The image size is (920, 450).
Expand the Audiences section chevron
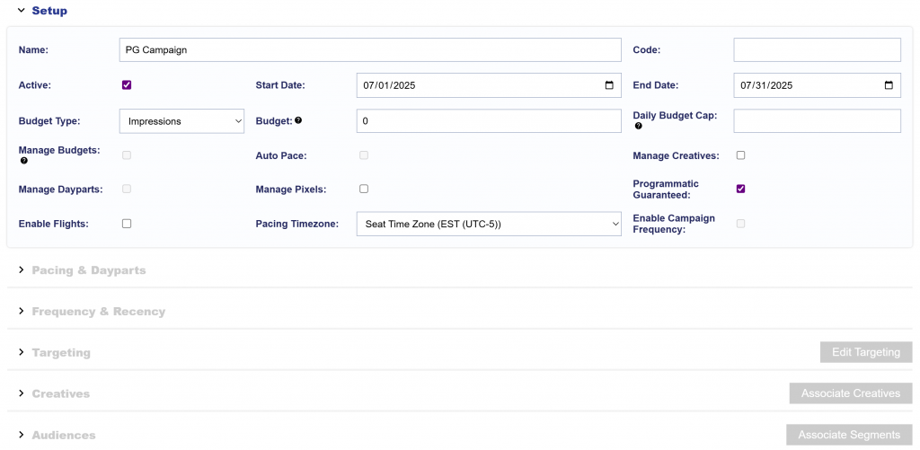pyautogui.click(x=22, y=436)
